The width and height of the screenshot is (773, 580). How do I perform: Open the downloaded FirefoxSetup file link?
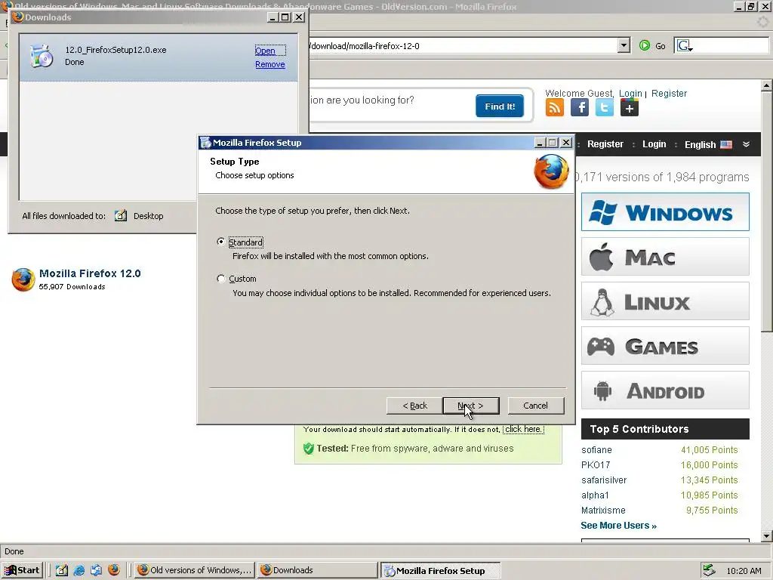(x=265, y=51)
